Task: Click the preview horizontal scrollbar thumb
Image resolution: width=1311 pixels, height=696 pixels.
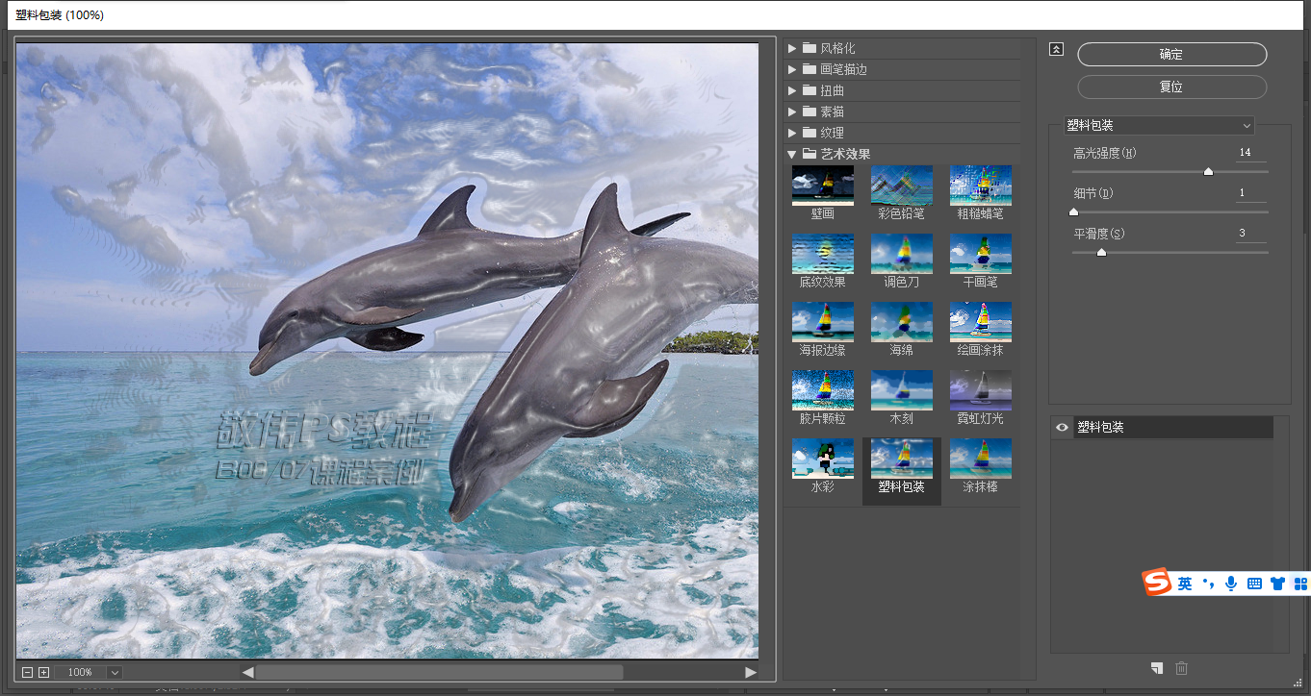Action: (439, 672)
